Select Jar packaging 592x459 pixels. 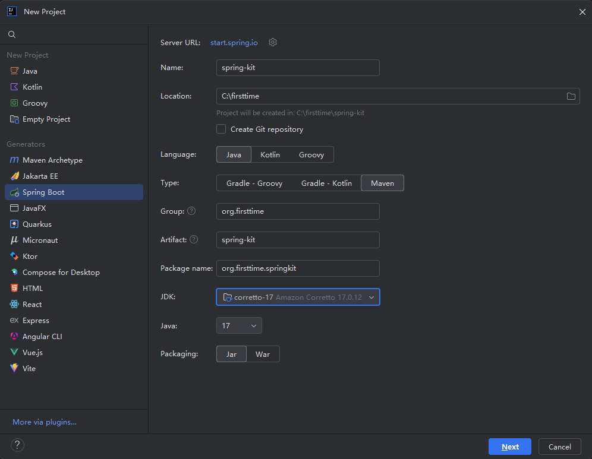coord(231,354)
